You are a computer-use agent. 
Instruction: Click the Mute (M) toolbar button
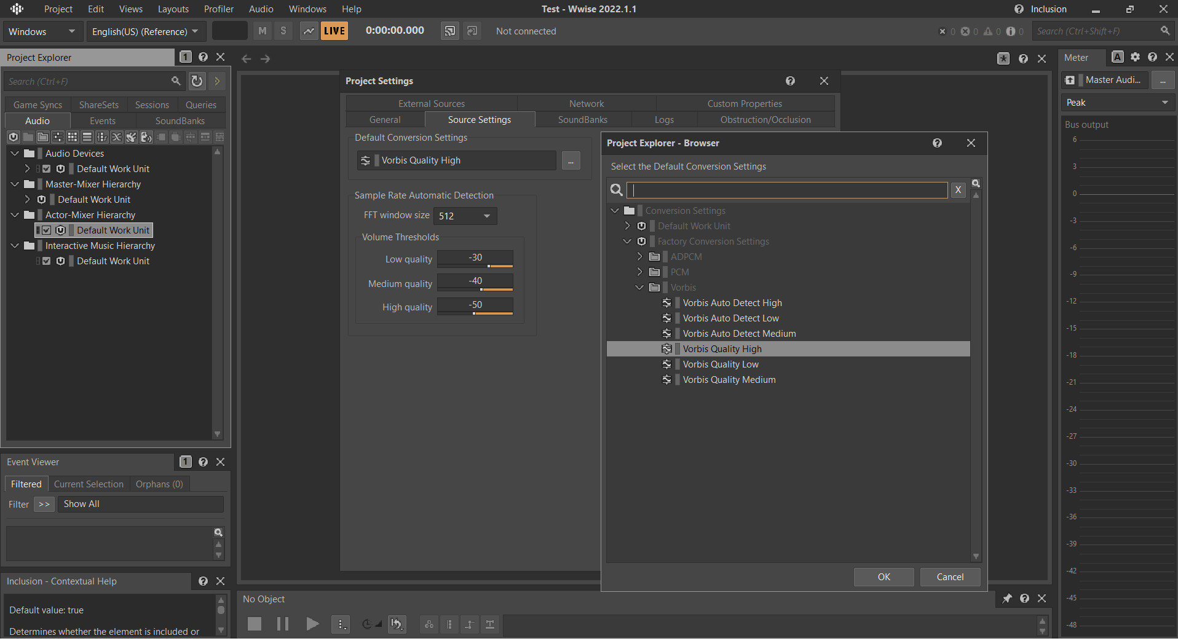[263, 31]
